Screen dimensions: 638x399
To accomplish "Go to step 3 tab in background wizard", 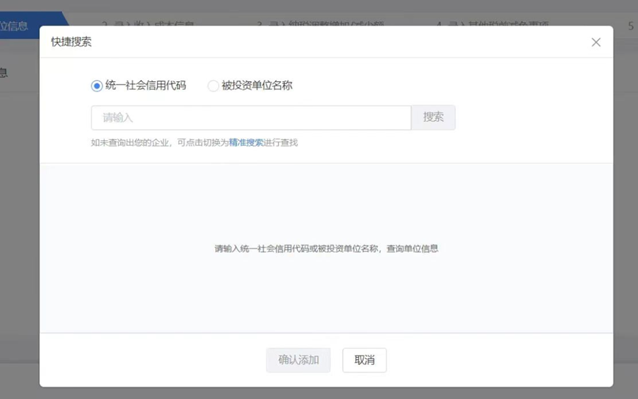I will [302, 26].
